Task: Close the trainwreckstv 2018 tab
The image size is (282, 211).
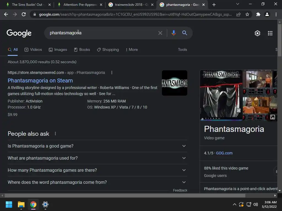Action: pyautogui.click(x=152, y=5)
